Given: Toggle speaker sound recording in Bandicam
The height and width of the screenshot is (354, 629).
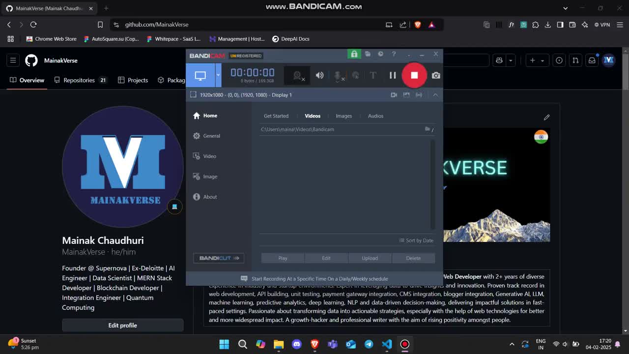Looking at the screenshot, I should pyautogui.click(x=319, y=75).
